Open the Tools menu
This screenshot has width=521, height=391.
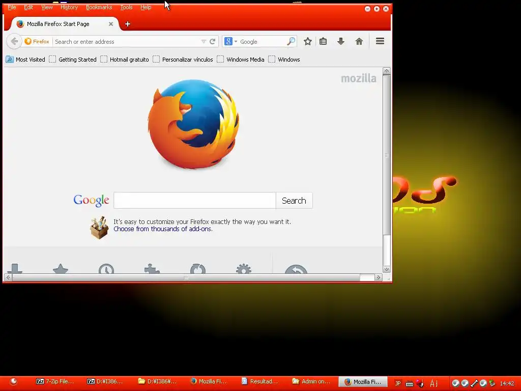pos(126,7)
